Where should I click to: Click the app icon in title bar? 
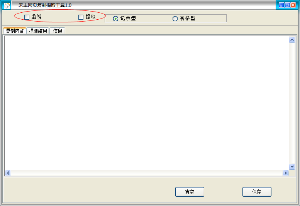[7, 5]
